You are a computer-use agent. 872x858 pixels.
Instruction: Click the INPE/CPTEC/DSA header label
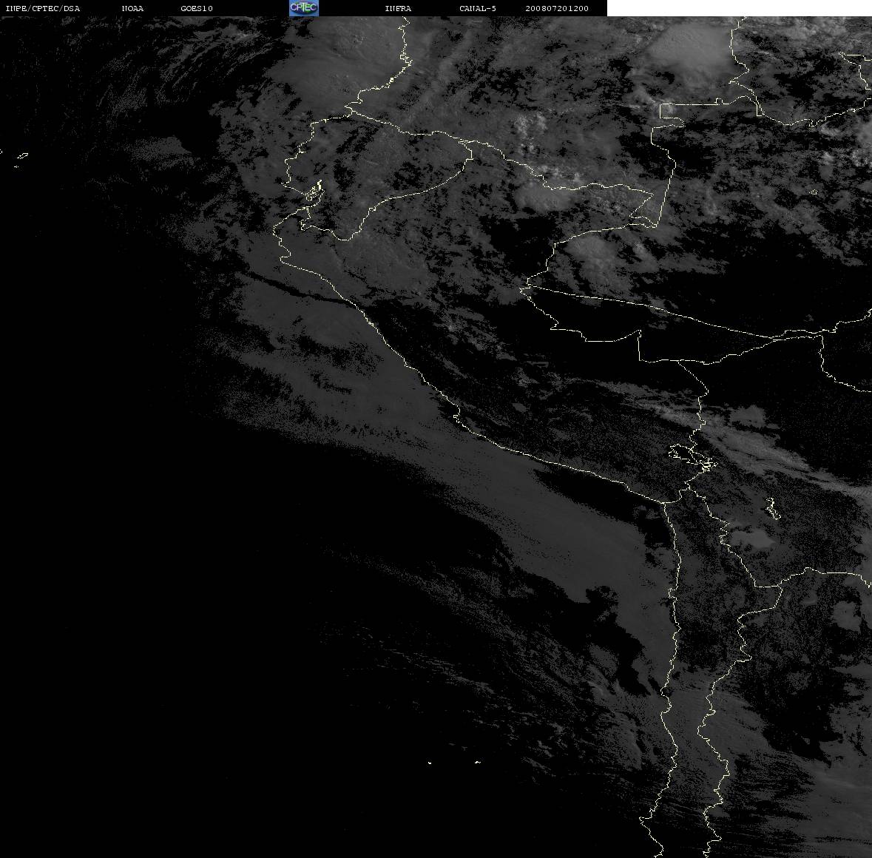click(x=42, y=8)
